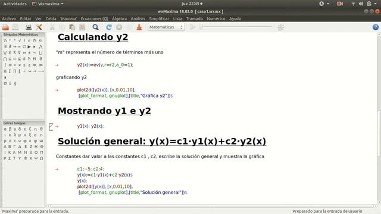The width and height of the screenshot is (381, 214).
Task: Open a file with the folder toolbar icon
Action: (5, 27)
